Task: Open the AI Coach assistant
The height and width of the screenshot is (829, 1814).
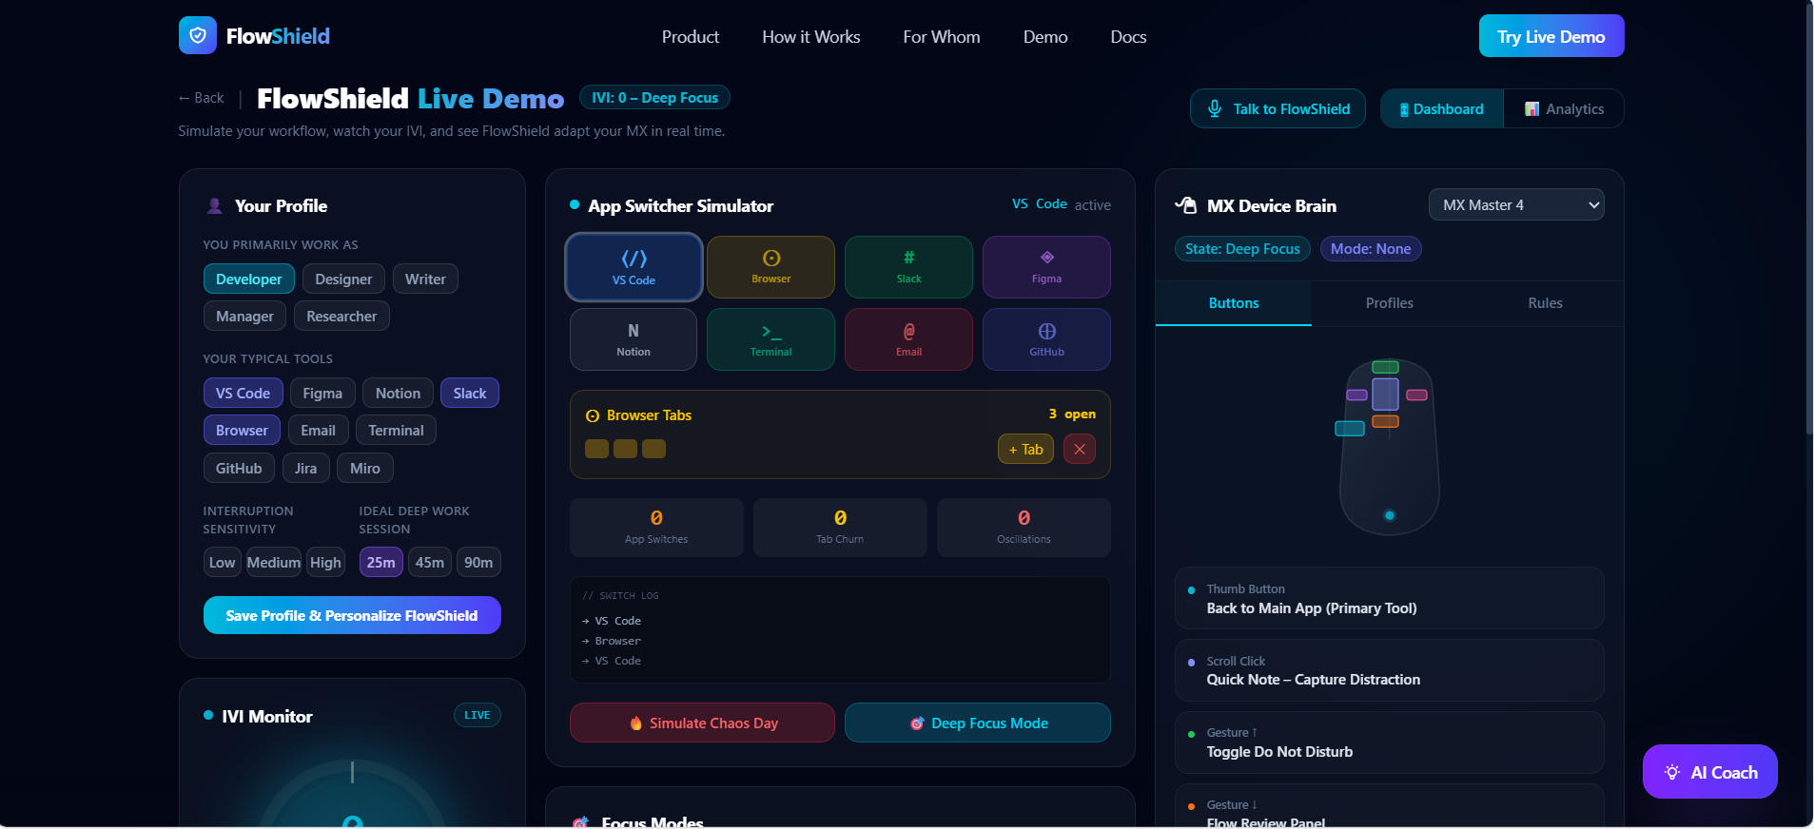Action: pyautogui.click(x=1709, y=772)
